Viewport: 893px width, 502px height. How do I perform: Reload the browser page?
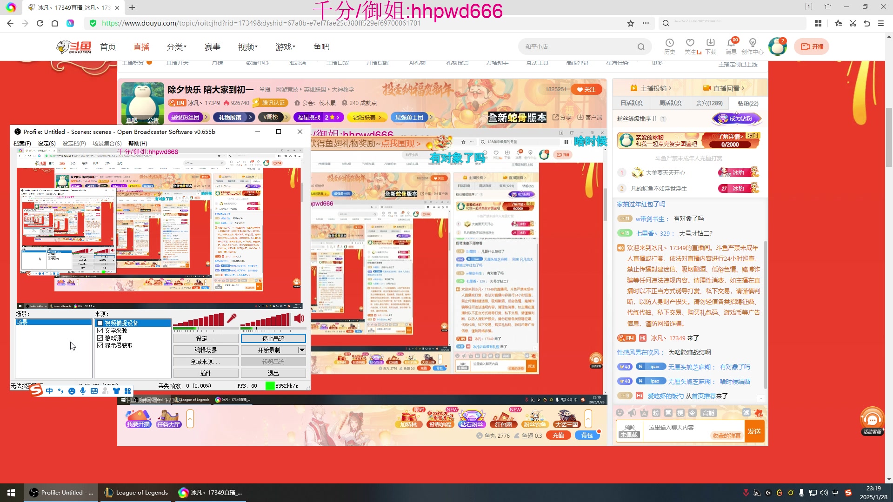[x=40, y=23]
